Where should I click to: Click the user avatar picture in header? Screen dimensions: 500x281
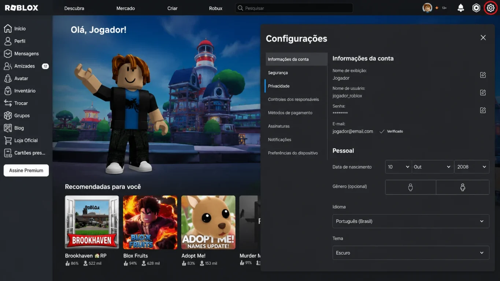coord(427,8)
